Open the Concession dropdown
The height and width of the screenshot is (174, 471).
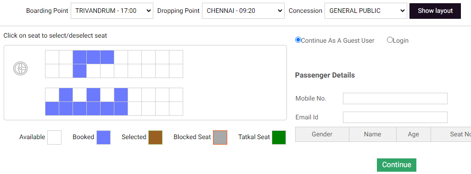(366, 11)
